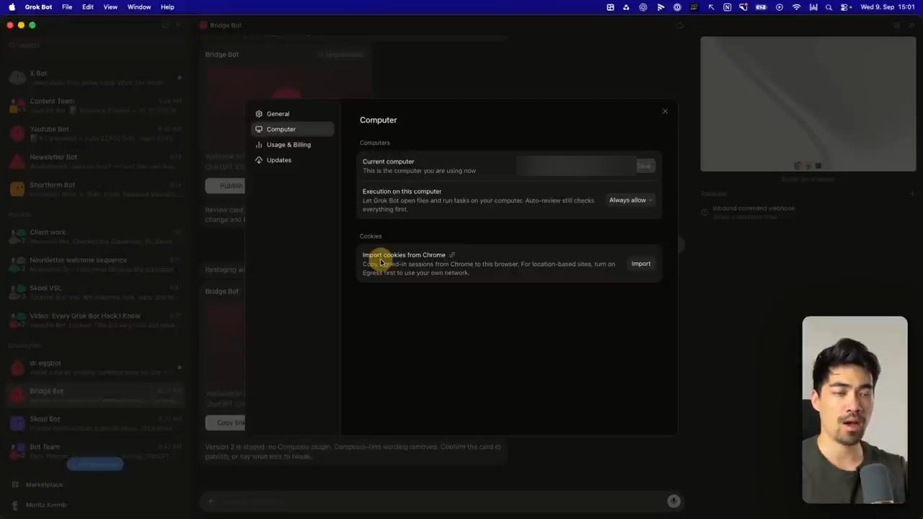Click the Wi-Fi icon in menu bar
This screenshot has width=923, height=519.
click(797, 6)
